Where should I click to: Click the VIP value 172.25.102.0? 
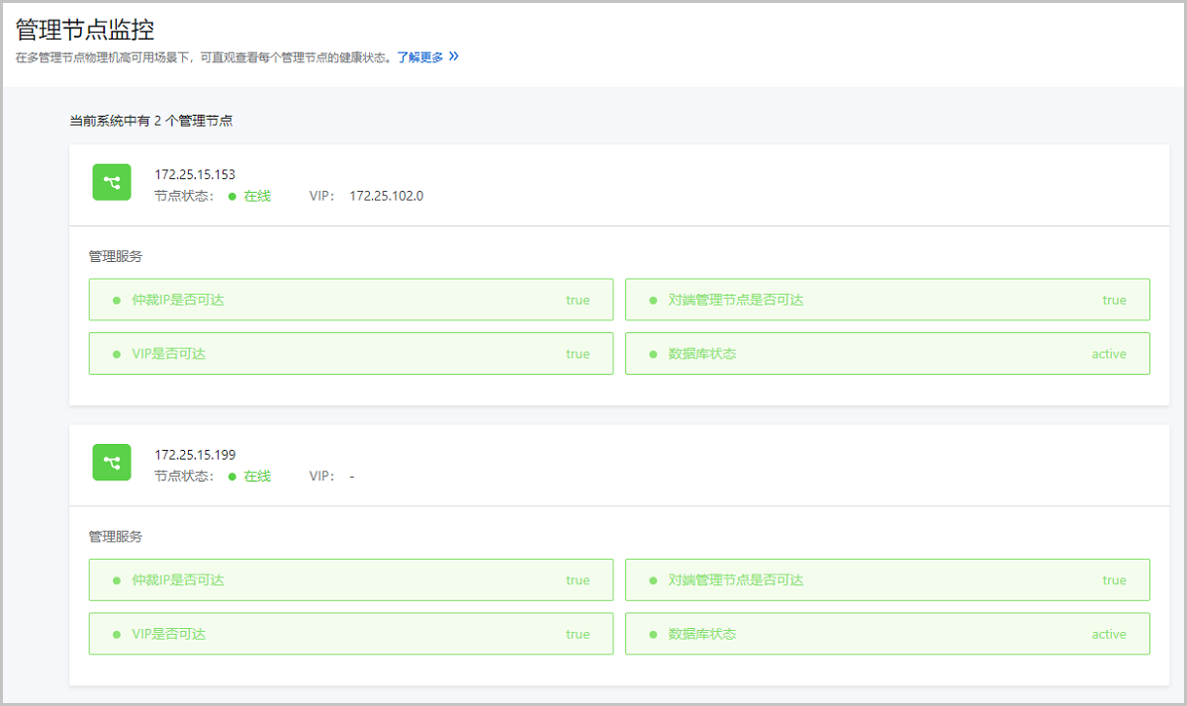tap(386, 196)
